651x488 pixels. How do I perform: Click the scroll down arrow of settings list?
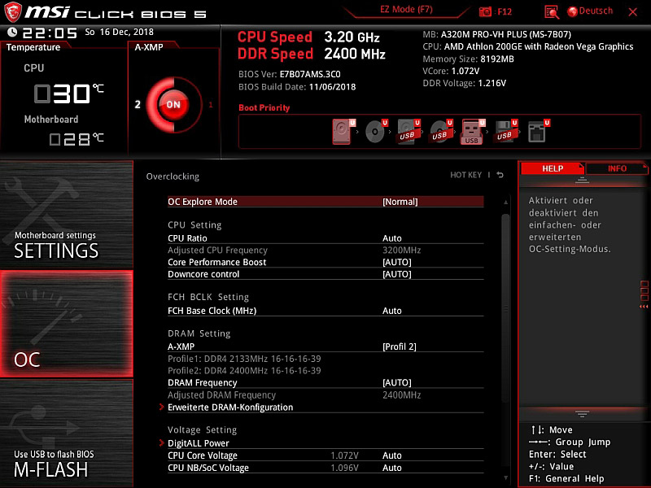coord(505,478)
